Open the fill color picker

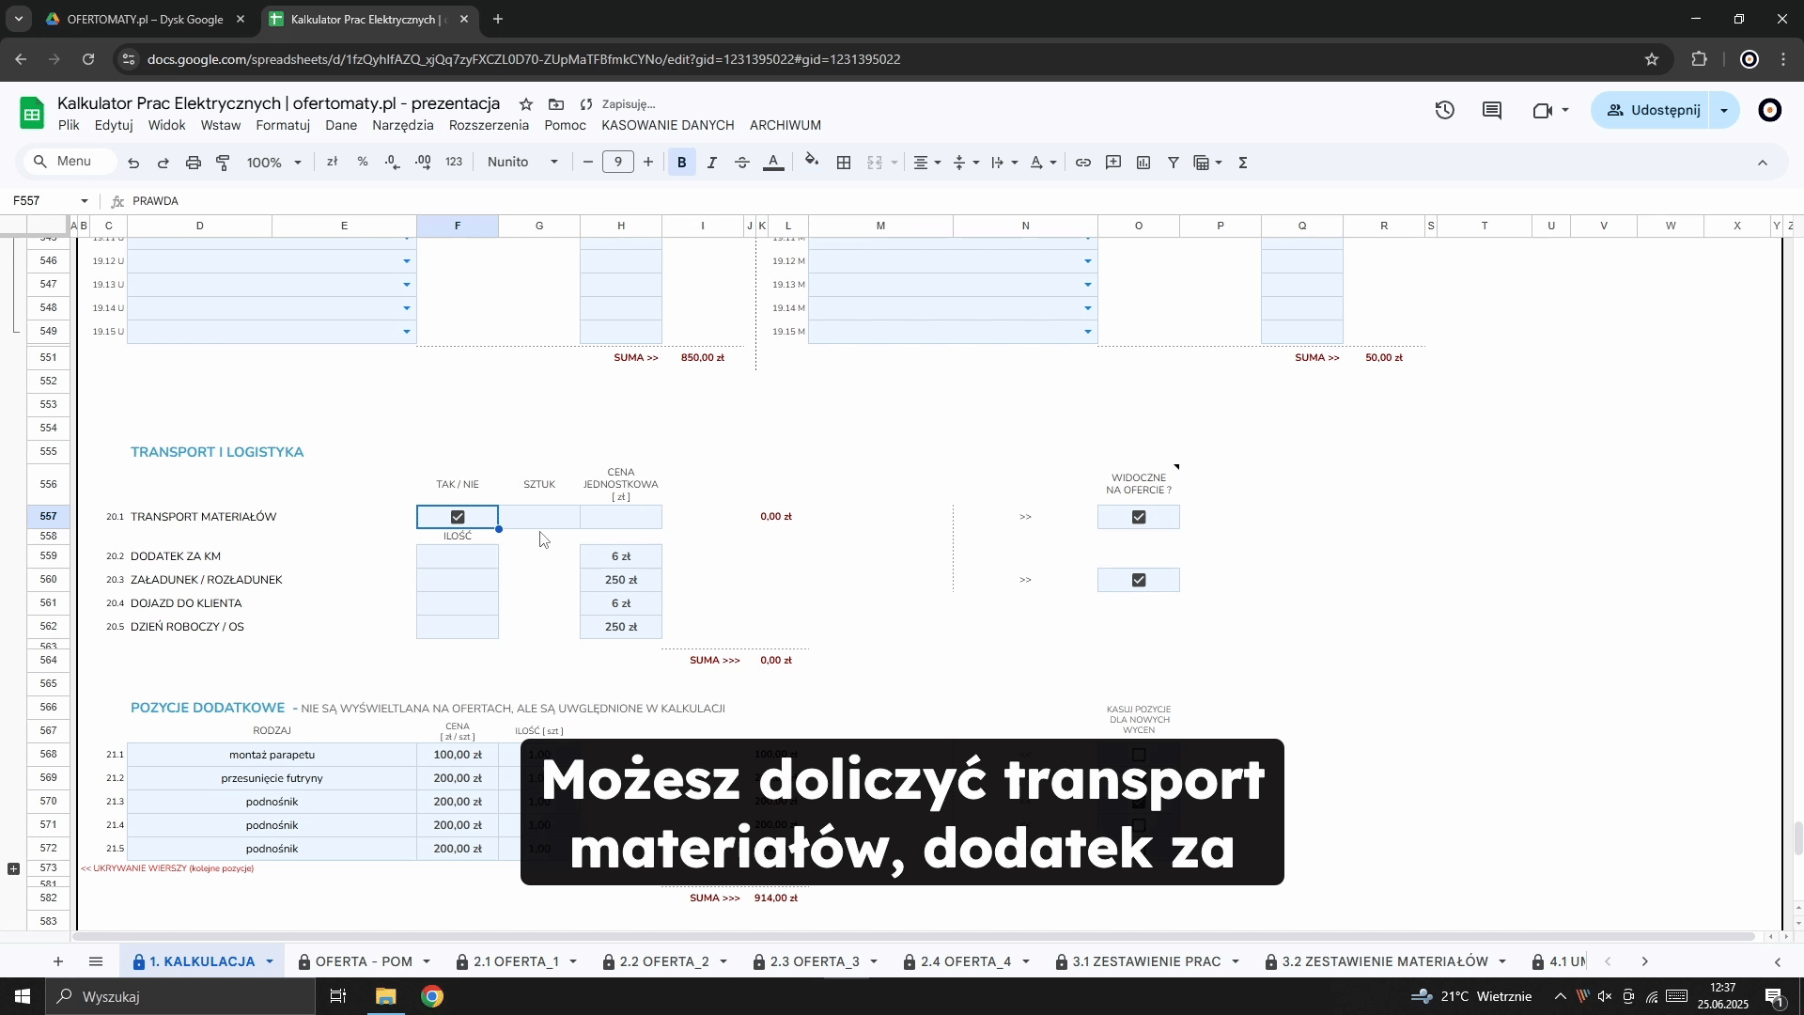click(x=812, y=162)
